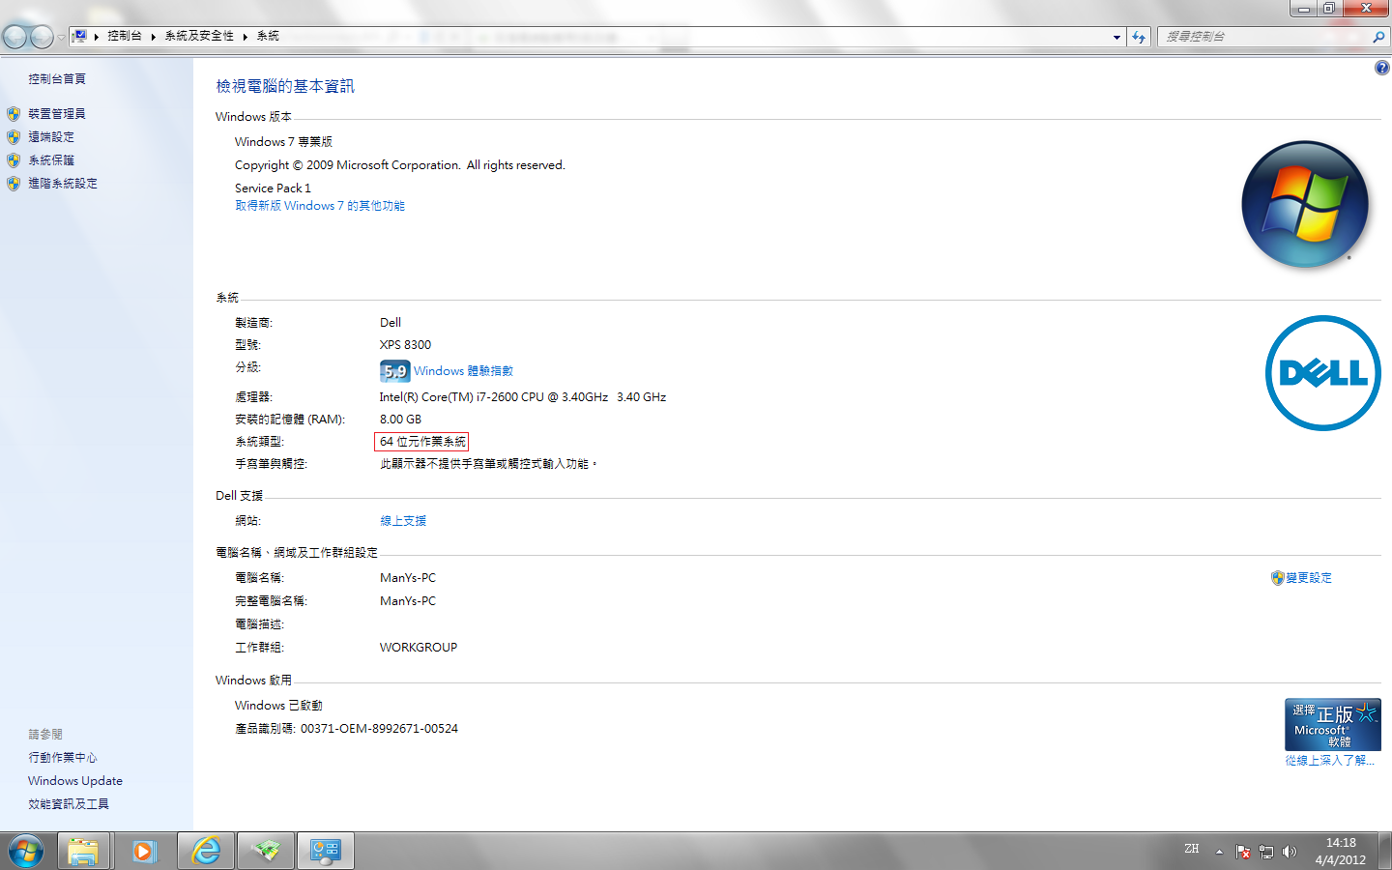Viewport: 1392px width, 870px height.
Task: Click the Show desktop strip beside the clock
Action: coord(1385,852)
